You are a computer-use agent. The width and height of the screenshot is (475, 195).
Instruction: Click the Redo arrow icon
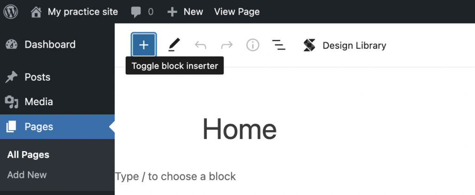tap(226, 45)
